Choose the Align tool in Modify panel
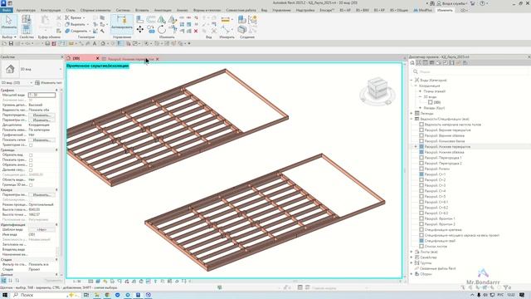 140,19
